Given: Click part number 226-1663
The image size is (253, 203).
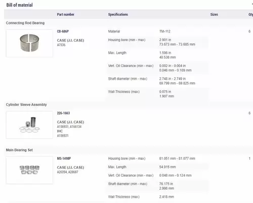Looking at the screenshot, I should [63, 113].
